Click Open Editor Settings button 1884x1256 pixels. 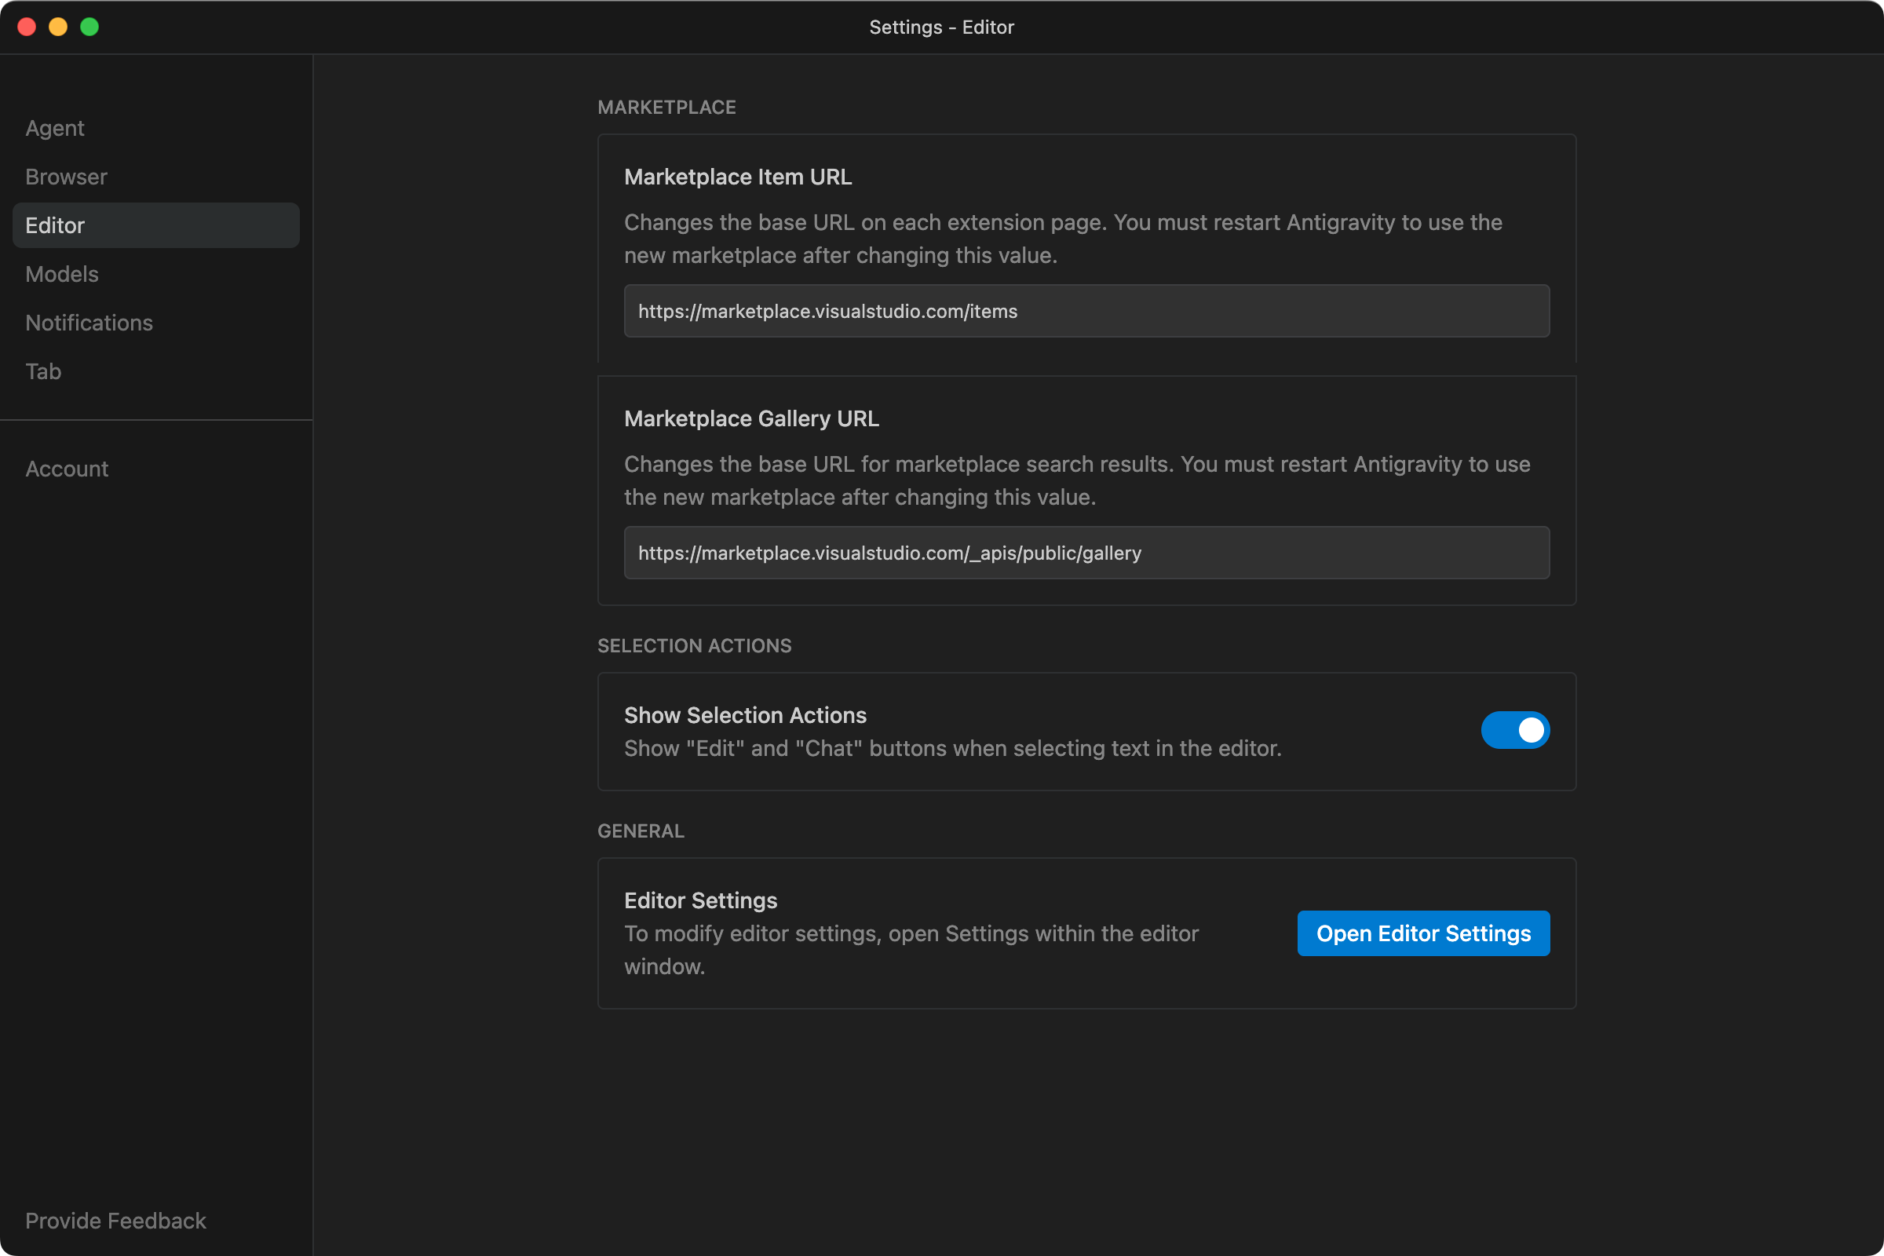1422,933
